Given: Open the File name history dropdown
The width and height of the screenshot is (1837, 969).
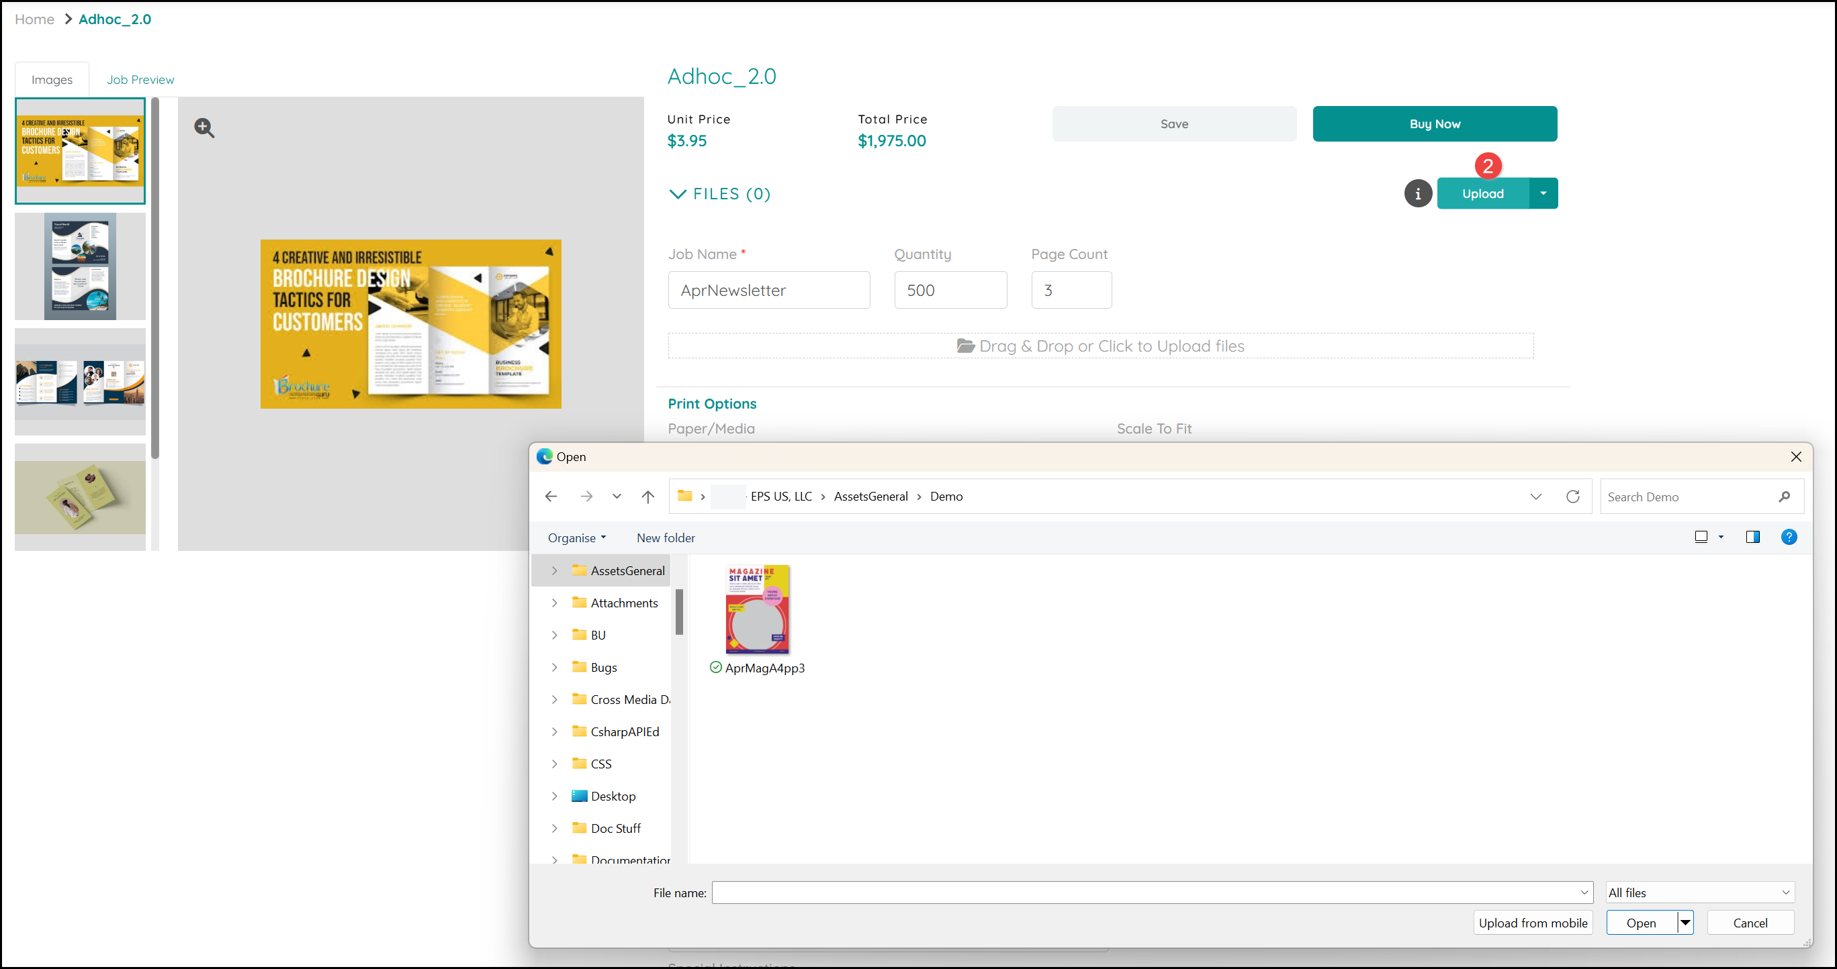Looking at the screenshot, I should (x=1584, y=892).
